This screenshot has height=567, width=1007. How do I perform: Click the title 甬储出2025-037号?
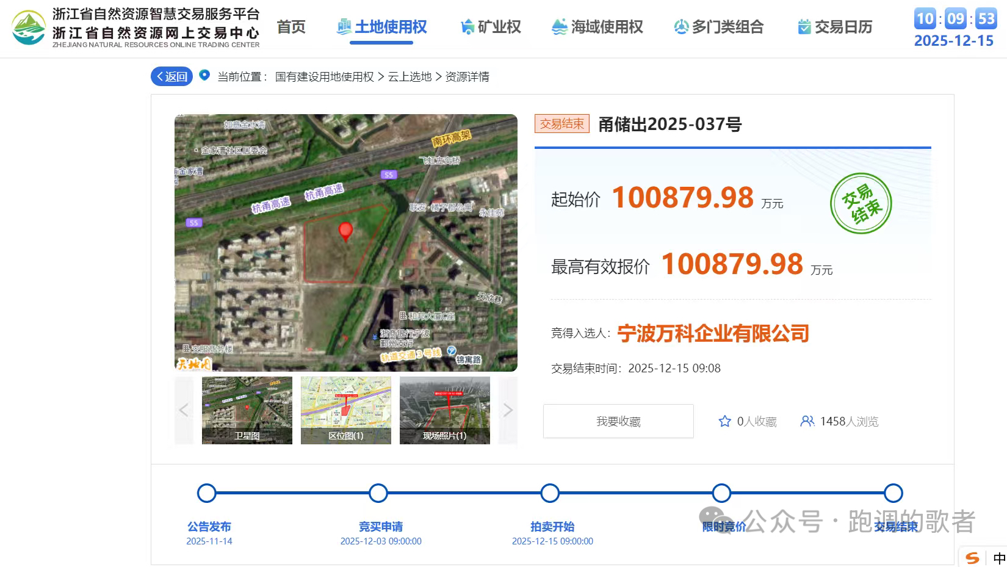[x=670, y=125]
